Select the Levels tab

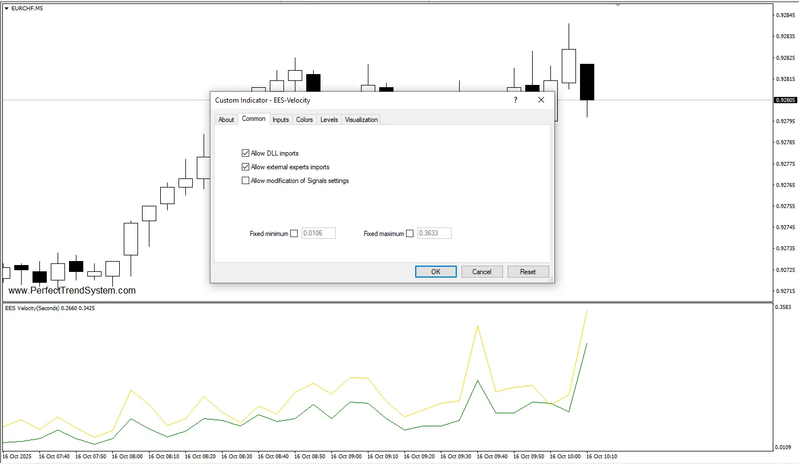click(x=329, y=120)
